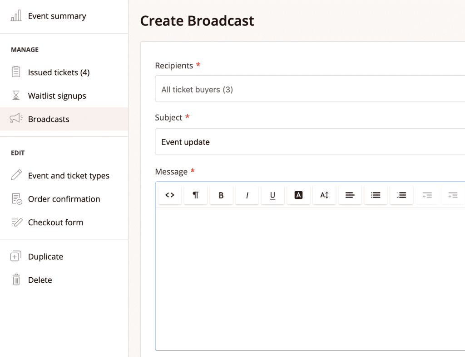The height and width of the screenshot is (357, 465).
Task: Click inside the Message editor body
Action: click(310, 279)
